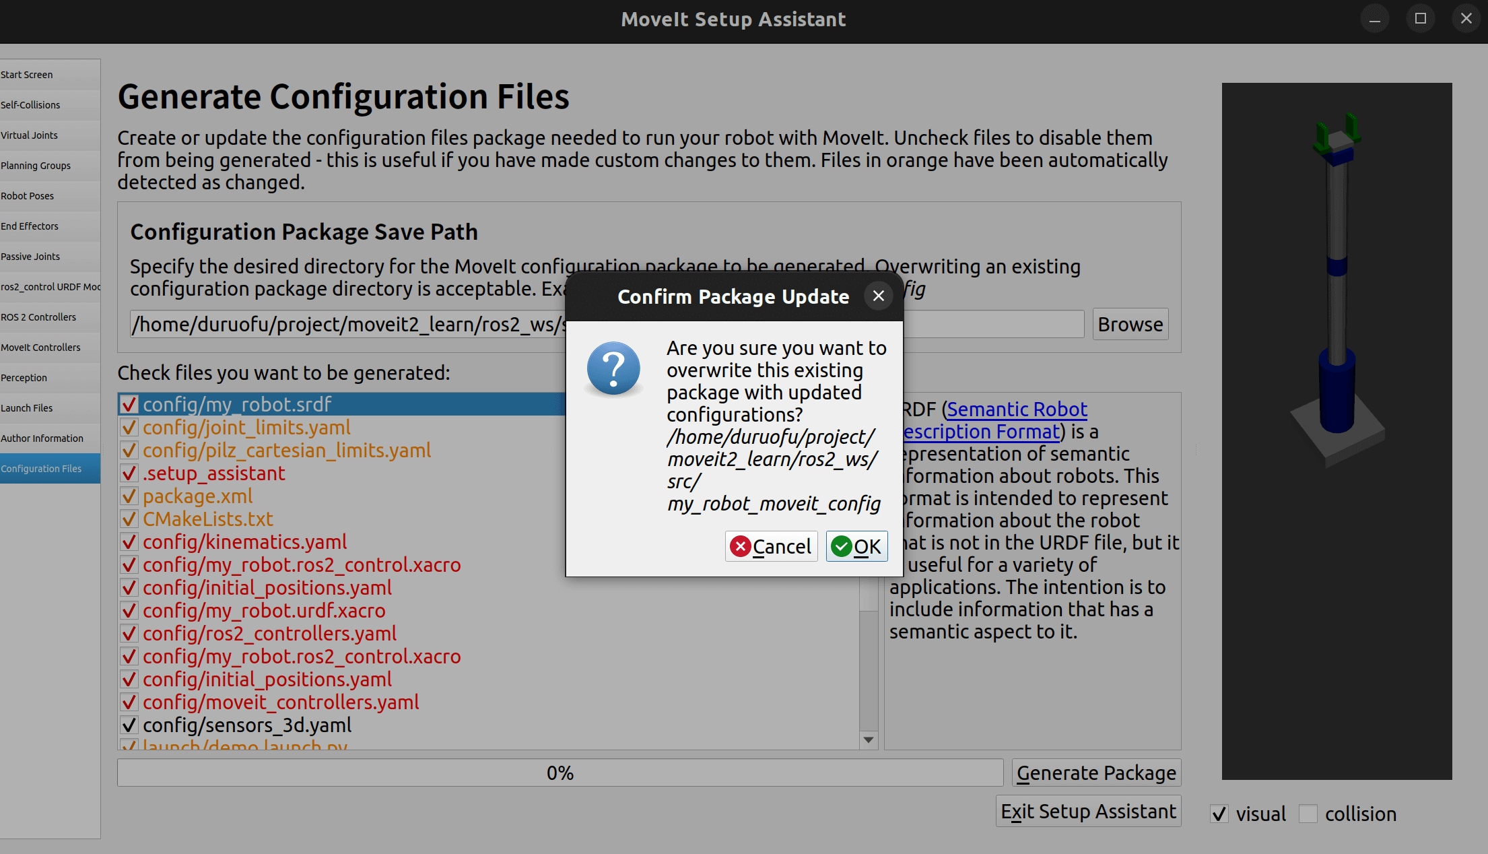Screen dimensions: 1488x854
Task: Open the Semantic Robot Description Format link
Action: pos(1017,409)
